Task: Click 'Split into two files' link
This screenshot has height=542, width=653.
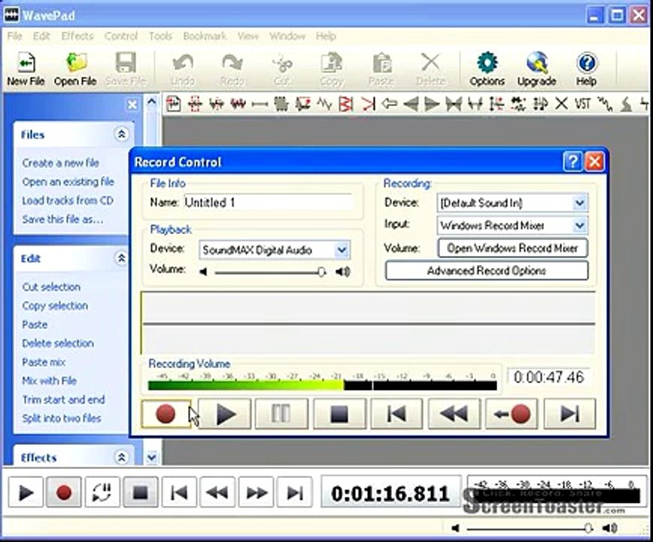Action: pyautogui.click(x=62, y=419)
